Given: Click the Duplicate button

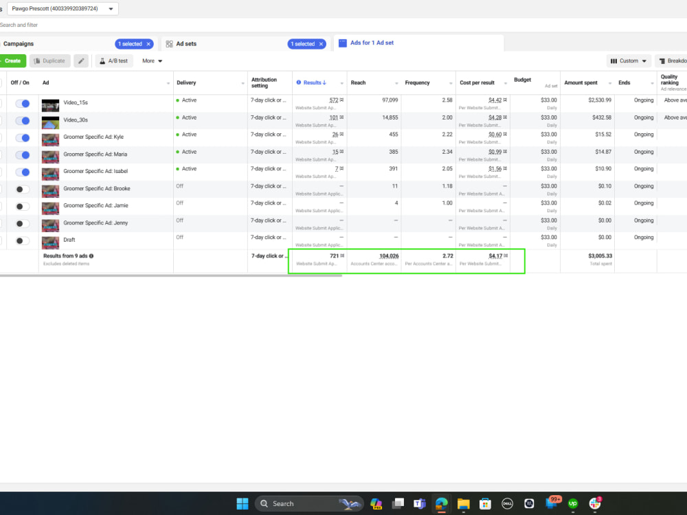Looking at the screenshot, I should pos(50,61).
